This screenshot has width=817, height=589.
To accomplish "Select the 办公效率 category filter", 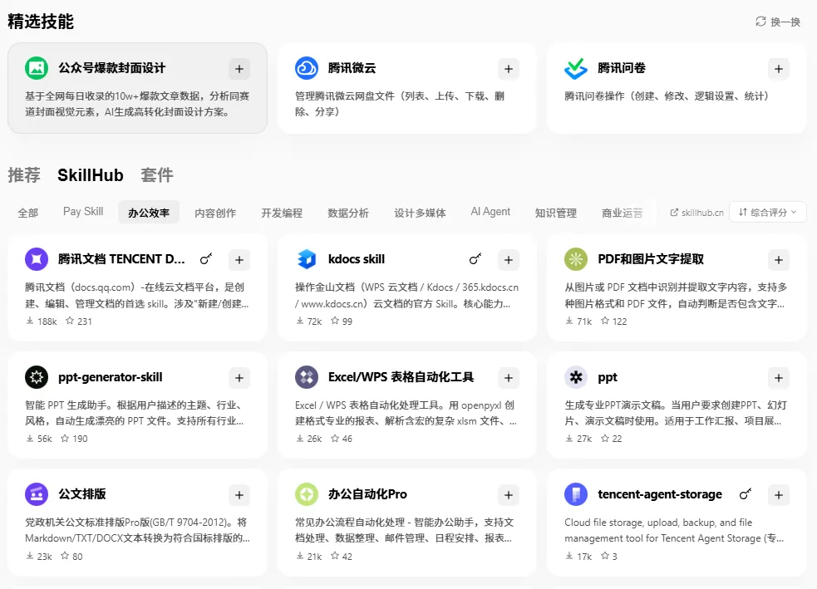I will point(149,213).
